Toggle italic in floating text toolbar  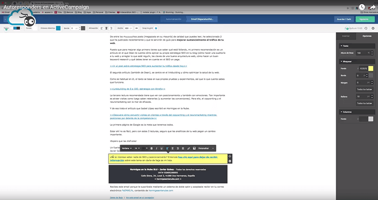pos(156,149)
